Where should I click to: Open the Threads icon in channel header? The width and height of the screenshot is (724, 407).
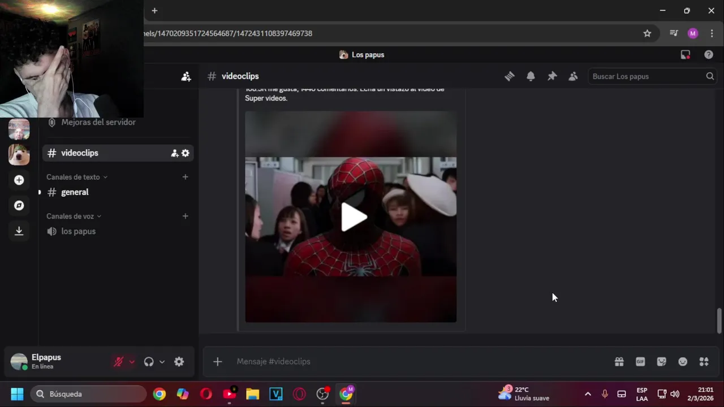pos(510,76)
